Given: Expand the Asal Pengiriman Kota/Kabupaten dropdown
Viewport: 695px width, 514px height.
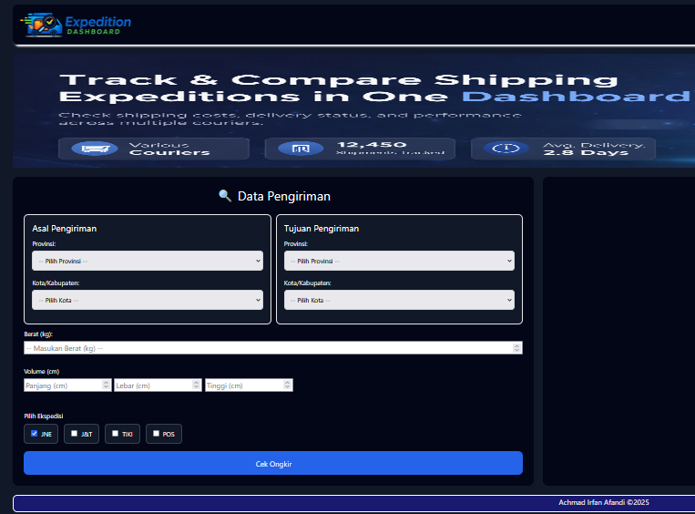Looking at the screenshot, I should [x=148, y=300].
